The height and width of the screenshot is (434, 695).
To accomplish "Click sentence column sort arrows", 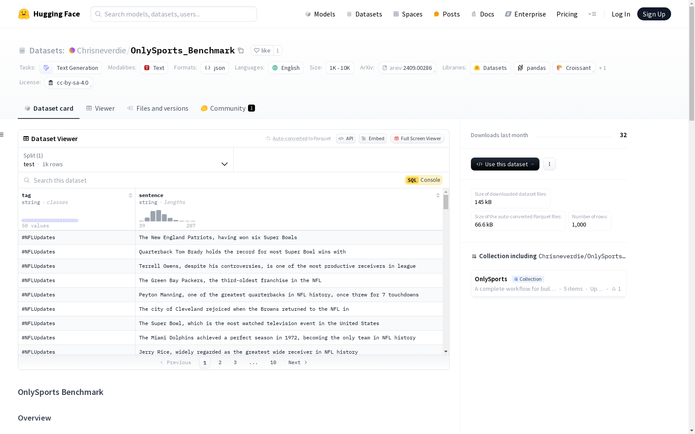I will coord(438,195).
